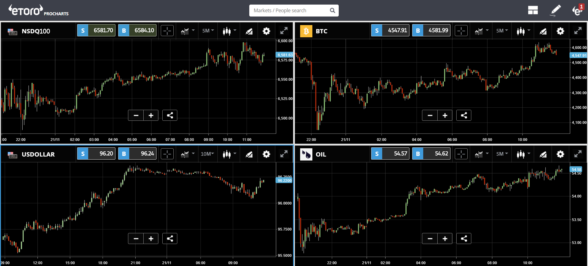
Task: Click Buy 4581.99 on BTC
Action: [x=431, y=31]
